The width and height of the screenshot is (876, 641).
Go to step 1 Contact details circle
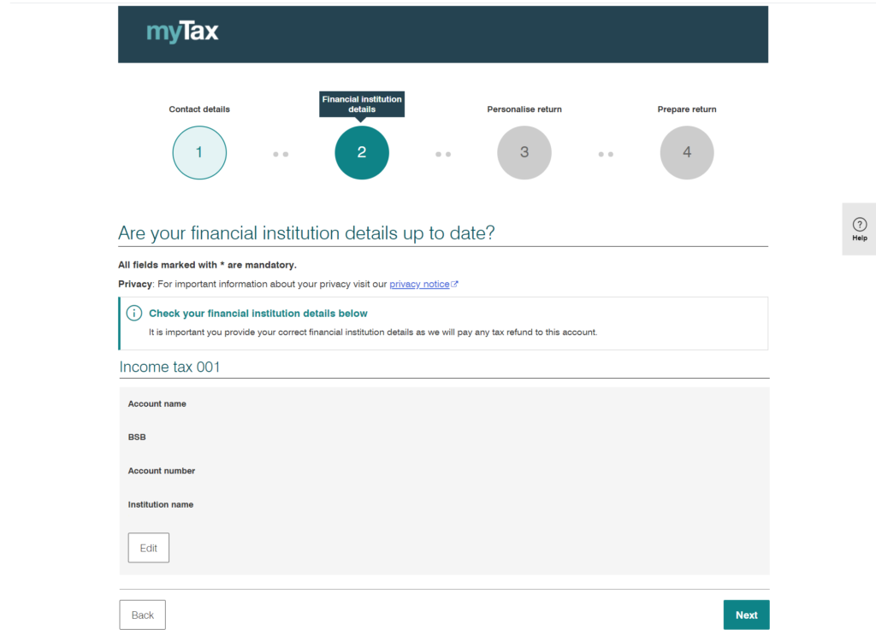click(199, 152)
